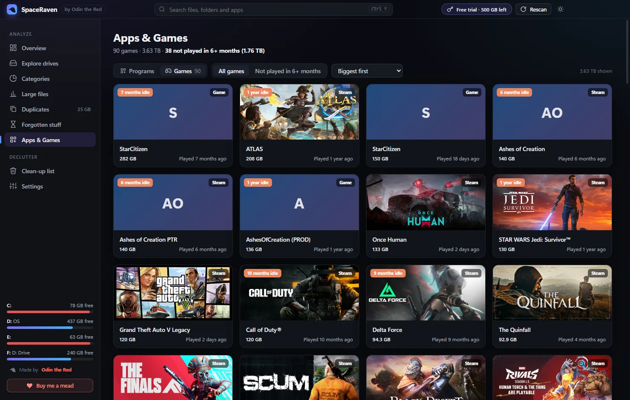The image size is (630, 400).
Task: Open the Once Human game thumbnail
Action: pos(426,202)
